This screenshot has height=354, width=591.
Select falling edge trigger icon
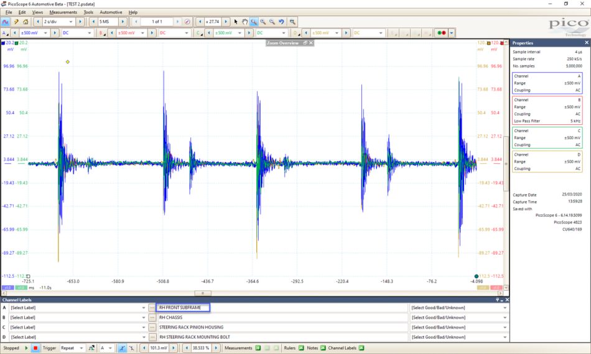[131, 348]
